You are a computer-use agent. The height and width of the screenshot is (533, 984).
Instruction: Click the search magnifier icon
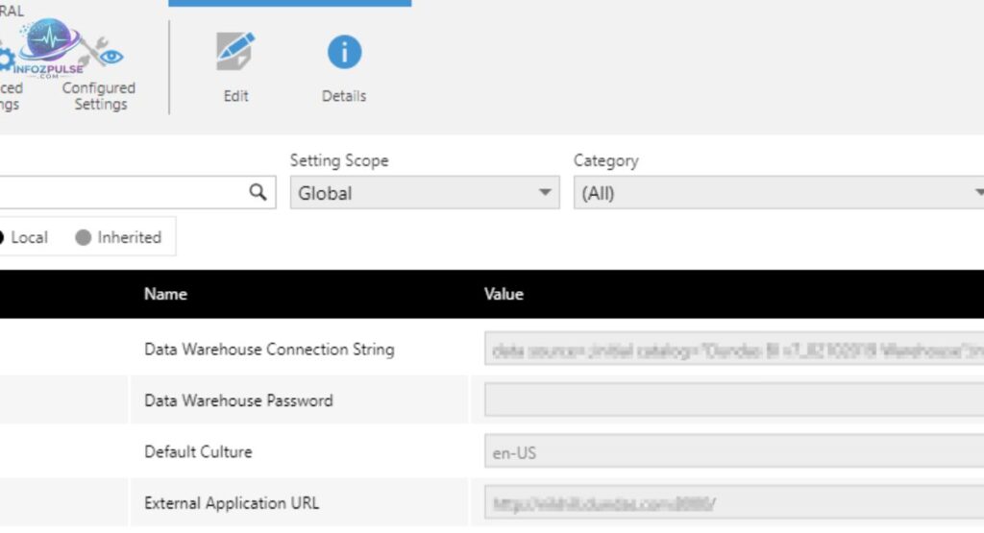pyautogui.click(x=258, y=192)
